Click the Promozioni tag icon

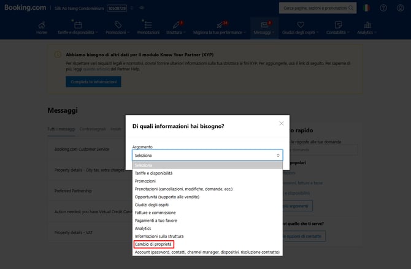117,25
